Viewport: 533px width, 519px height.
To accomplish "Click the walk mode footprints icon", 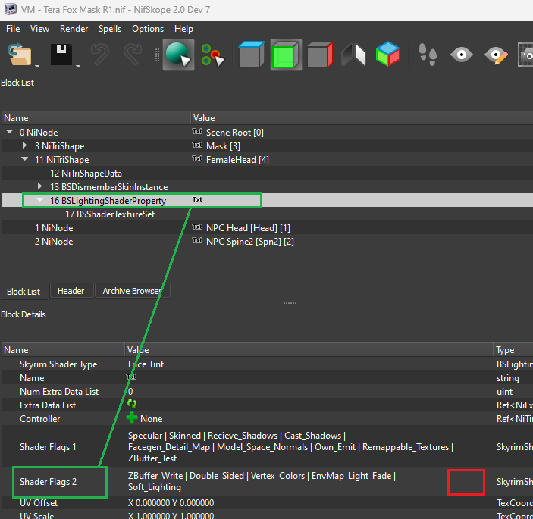I will pyautogui.click(x=428, y=55).
